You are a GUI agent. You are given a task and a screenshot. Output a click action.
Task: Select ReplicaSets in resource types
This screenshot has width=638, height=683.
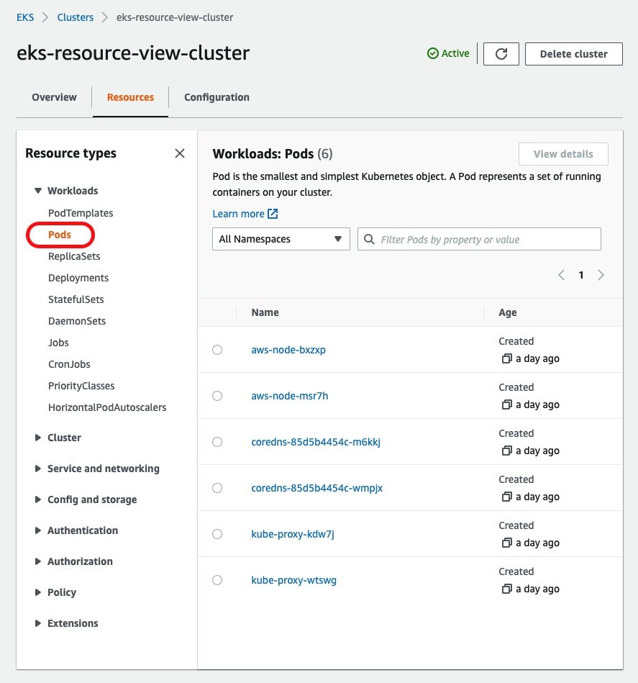pyautogui.click(x=74, y=256)
